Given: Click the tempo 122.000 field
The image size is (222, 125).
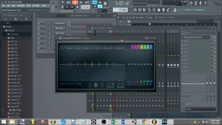Looking at the screenshot, I should (85, 7).
